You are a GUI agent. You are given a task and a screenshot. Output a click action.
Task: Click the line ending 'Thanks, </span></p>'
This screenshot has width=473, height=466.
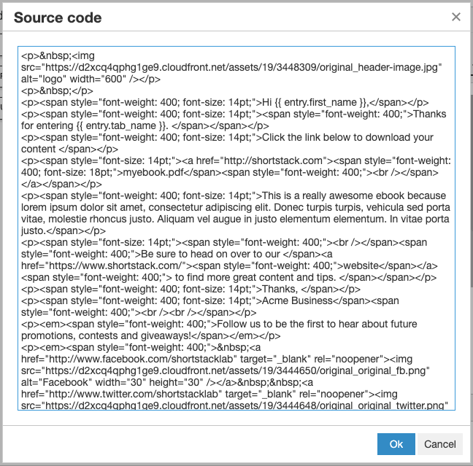191,290
